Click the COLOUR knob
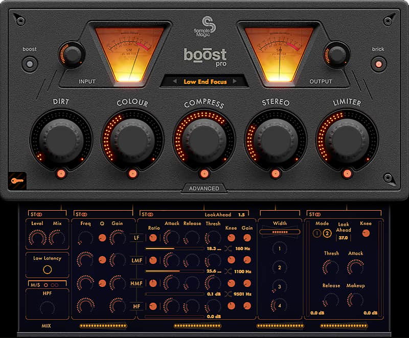Viewport: 409px width, 338px height. pyautogui.click(x=132, y=140)
